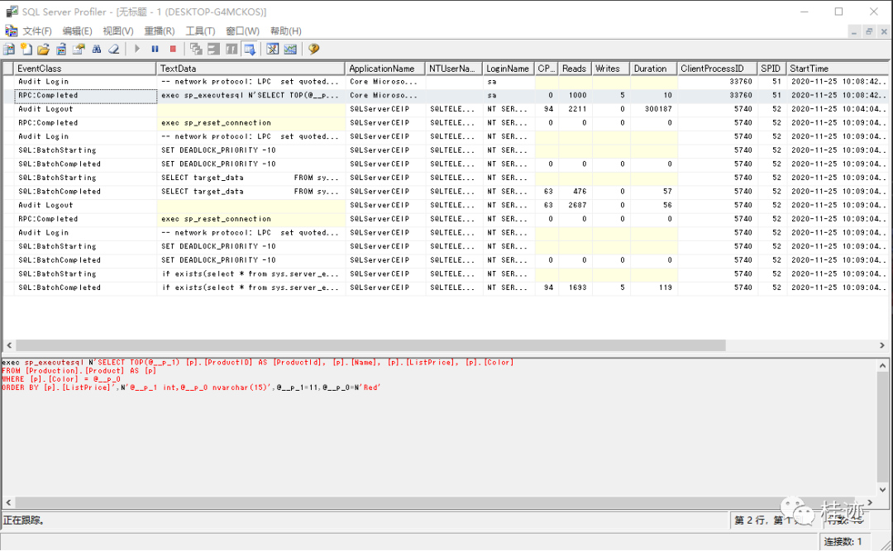
Task: Click inside the SQL text detail pane
Action: pos(438,427)
